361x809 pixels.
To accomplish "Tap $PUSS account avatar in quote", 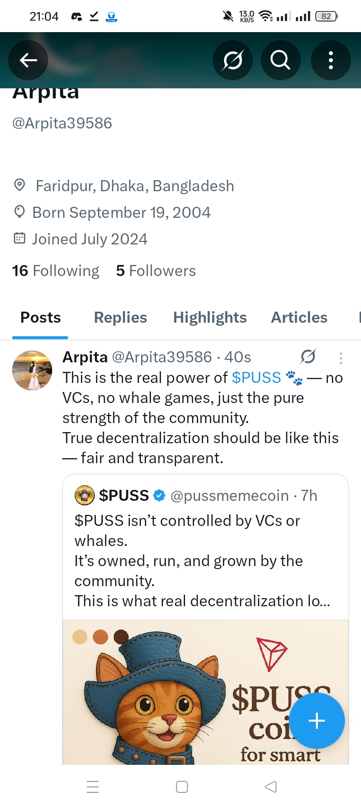I will (85, 496).
